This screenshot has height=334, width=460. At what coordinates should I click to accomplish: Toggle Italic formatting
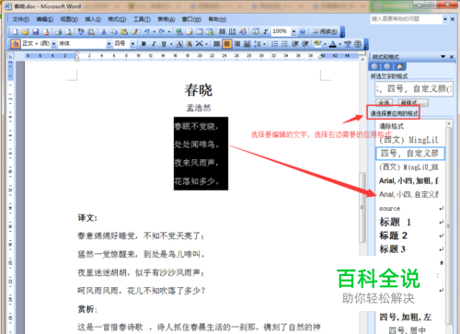[154, 44]
